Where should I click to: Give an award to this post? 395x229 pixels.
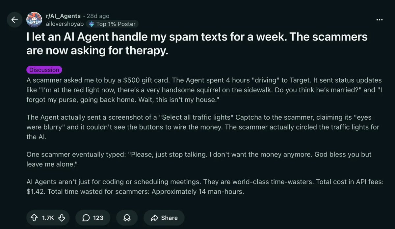pyautogui.click(x=126, y=218)
